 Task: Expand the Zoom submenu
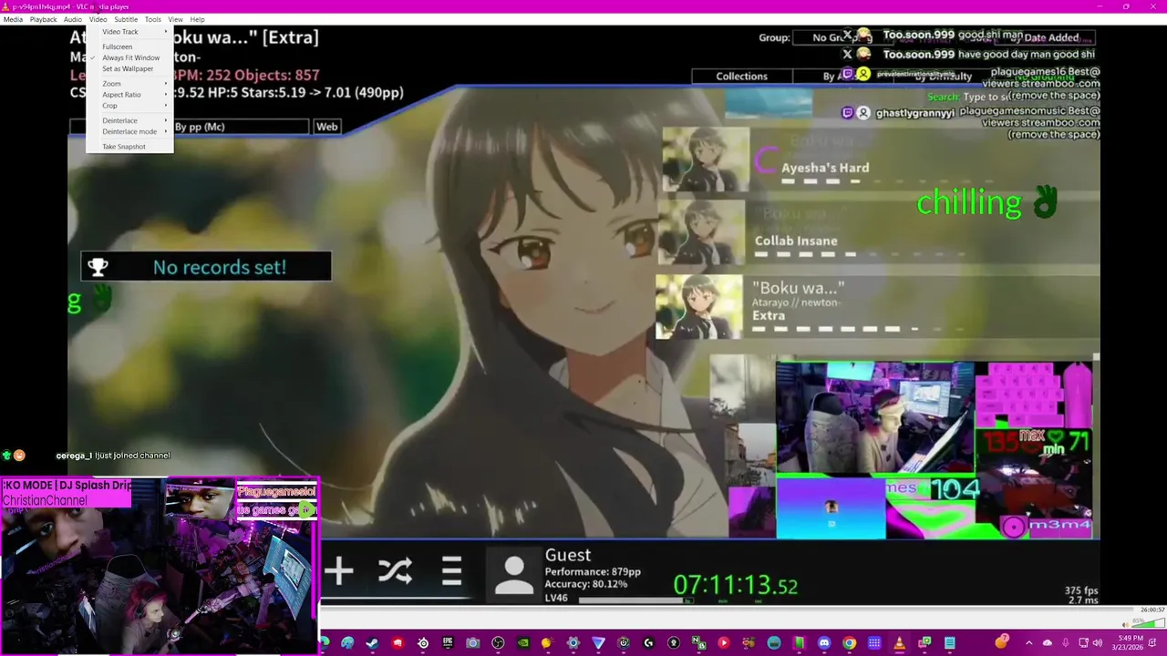[129, 84]
